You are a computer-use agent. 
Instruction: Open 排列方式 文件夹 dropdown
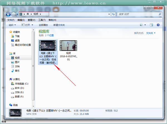tap(151, 33)
